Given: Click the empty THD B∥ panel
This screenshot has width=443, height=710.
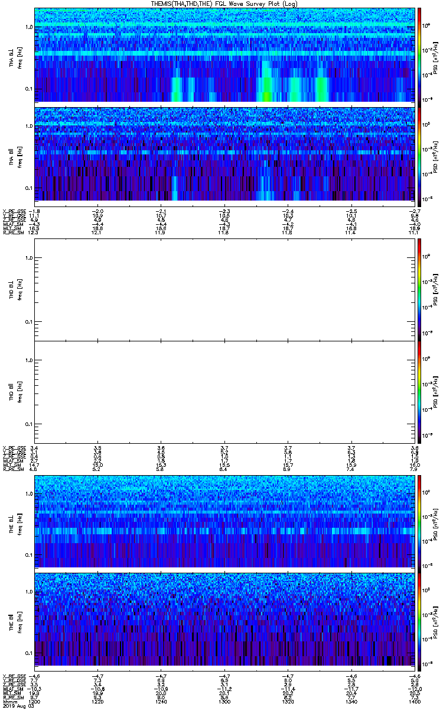Looking at the screenshot, I should coord(224,392).
